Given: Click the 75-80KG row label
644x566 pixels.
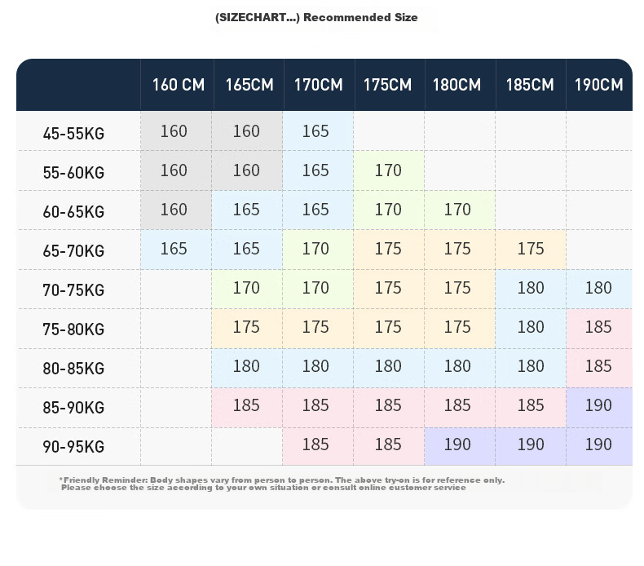Looking at the screenshot, I should [x=73, y=329].
